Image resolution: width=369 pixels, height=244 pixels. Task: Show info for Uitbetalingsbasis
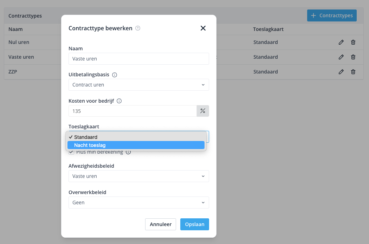click(x=114, y=75)
